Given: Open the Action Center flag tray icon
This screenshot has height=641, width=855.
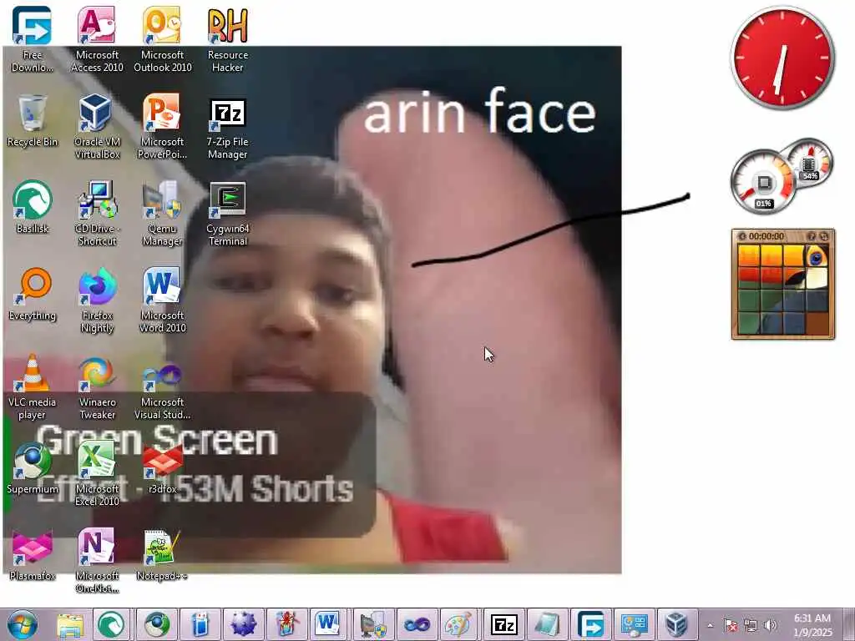Looking at the screenshot, I should (731, 625).
